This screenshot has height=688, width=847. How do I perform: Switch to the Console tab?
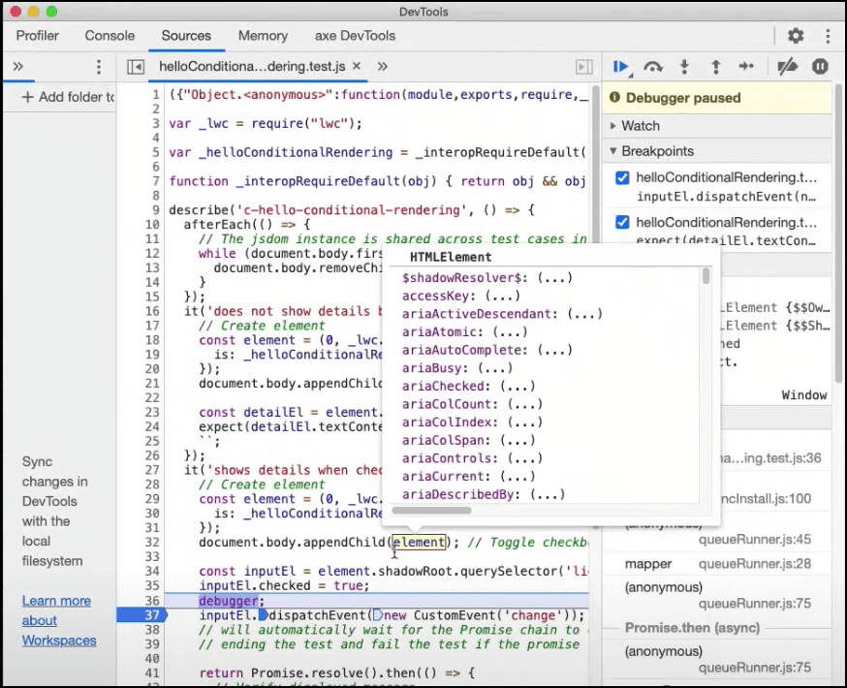[x=110, y=36]
